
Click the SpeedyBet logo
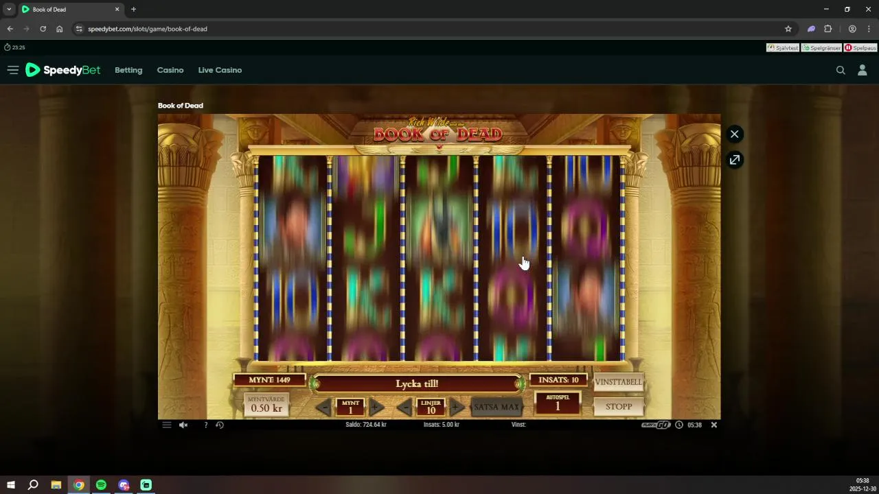click(62, 70)
